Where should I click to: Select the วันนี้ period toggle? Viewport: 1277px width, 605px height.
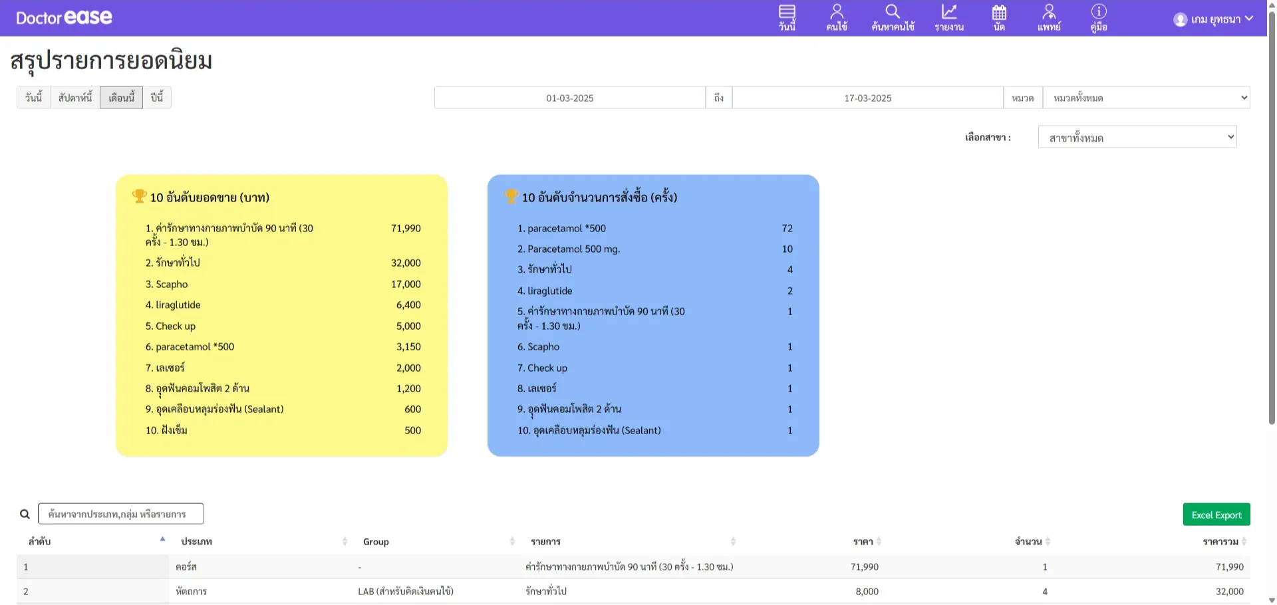[x=33, y=98]
